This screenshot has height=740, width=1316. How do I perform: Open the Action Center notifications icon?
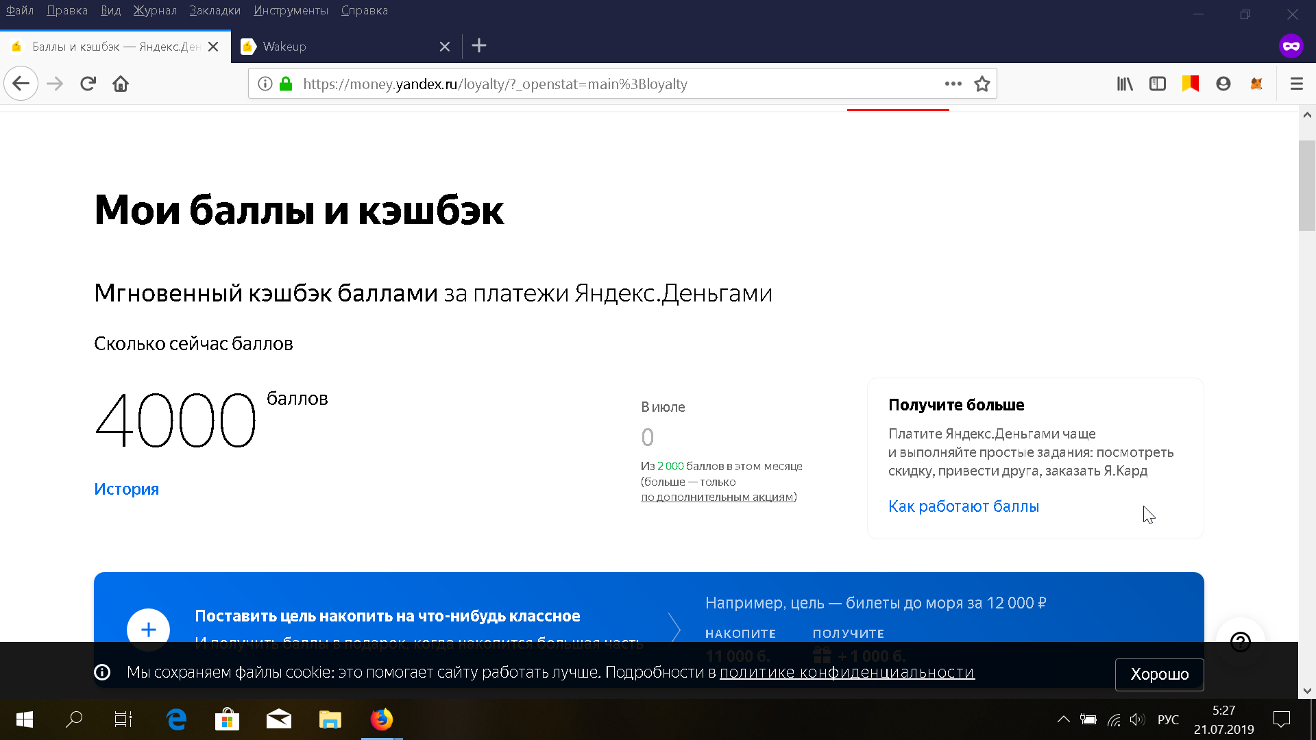coord(1281,719)
